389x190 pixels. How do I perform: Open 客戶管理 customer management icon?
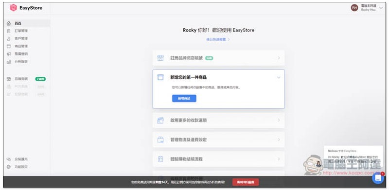point(9,39)
